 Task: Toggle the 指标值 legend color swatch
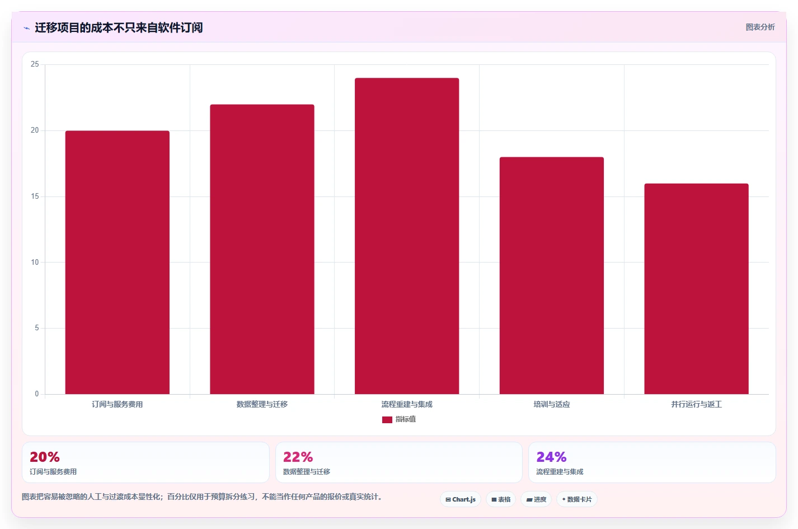(x=387, y=420)
